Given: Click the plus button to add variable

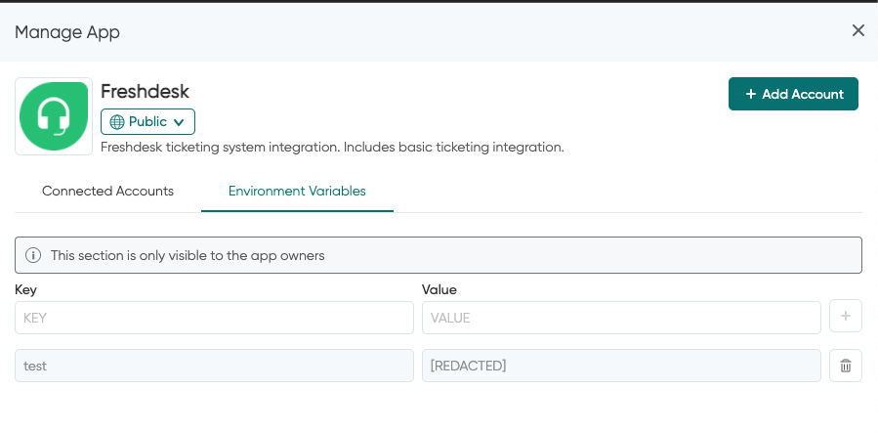Looking at the screenshot, I should 845,317.
